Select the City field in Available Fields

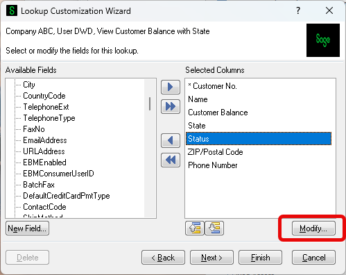pos(29,85)
